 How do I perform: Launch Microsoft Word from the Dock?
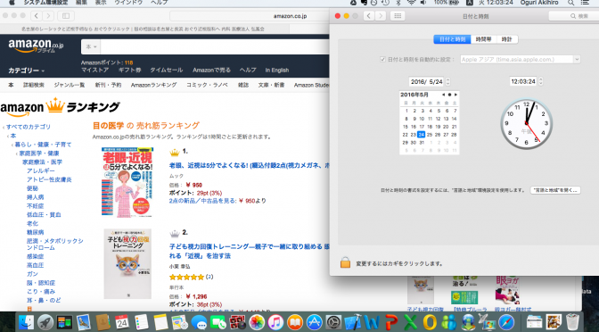(372, 322)
